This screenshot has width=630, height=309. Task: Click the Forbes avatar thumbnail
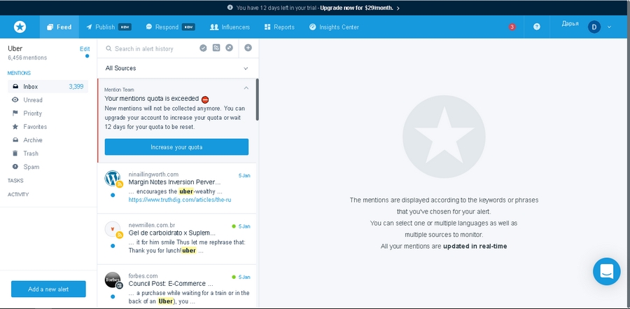113,280
